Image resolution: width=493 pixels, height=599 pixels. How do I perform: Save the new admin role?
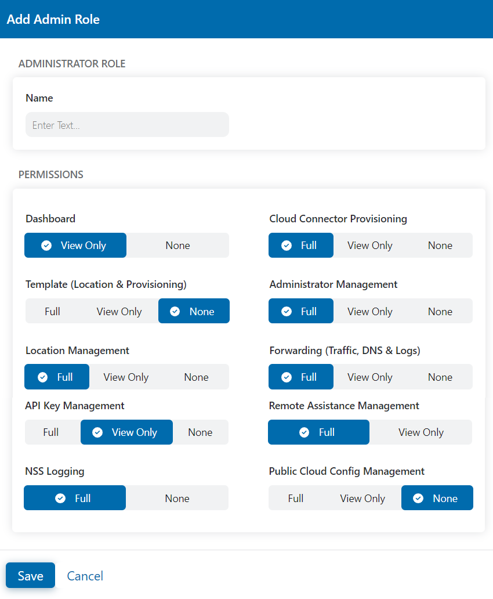(30, 575)
